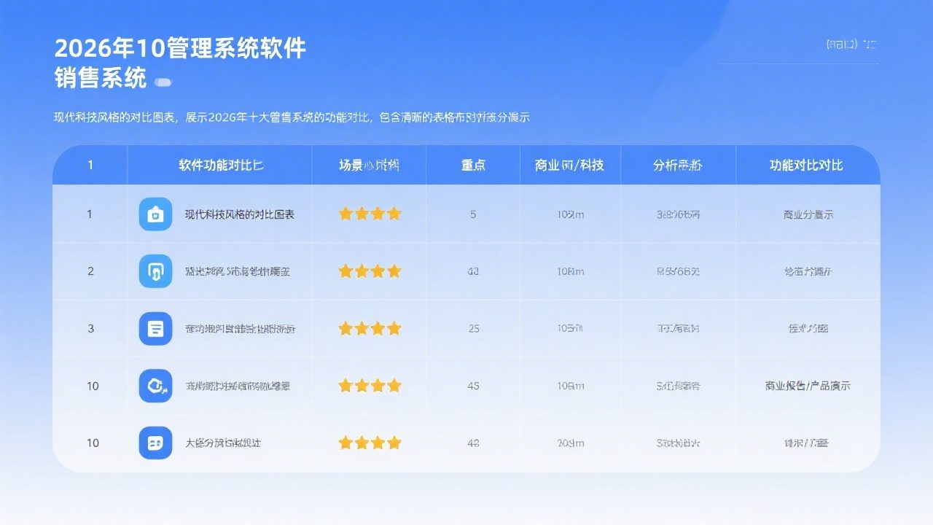Screen dimensions: 933x525
Task: Select the mobile app icon in row 2
Action: pyautogui.click(x=155, y=271)
